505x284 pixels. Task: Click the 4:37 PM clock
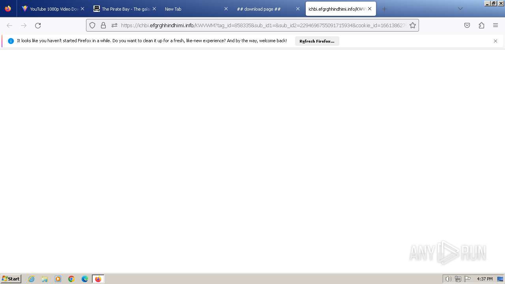[x=484, y=279]
